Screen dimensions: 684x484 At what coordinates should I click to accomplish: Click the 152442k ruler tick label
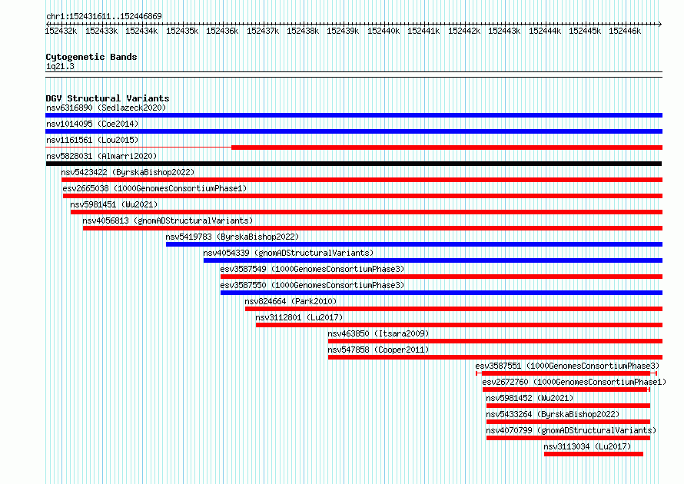pyautogui.click(x=464, y=31)
